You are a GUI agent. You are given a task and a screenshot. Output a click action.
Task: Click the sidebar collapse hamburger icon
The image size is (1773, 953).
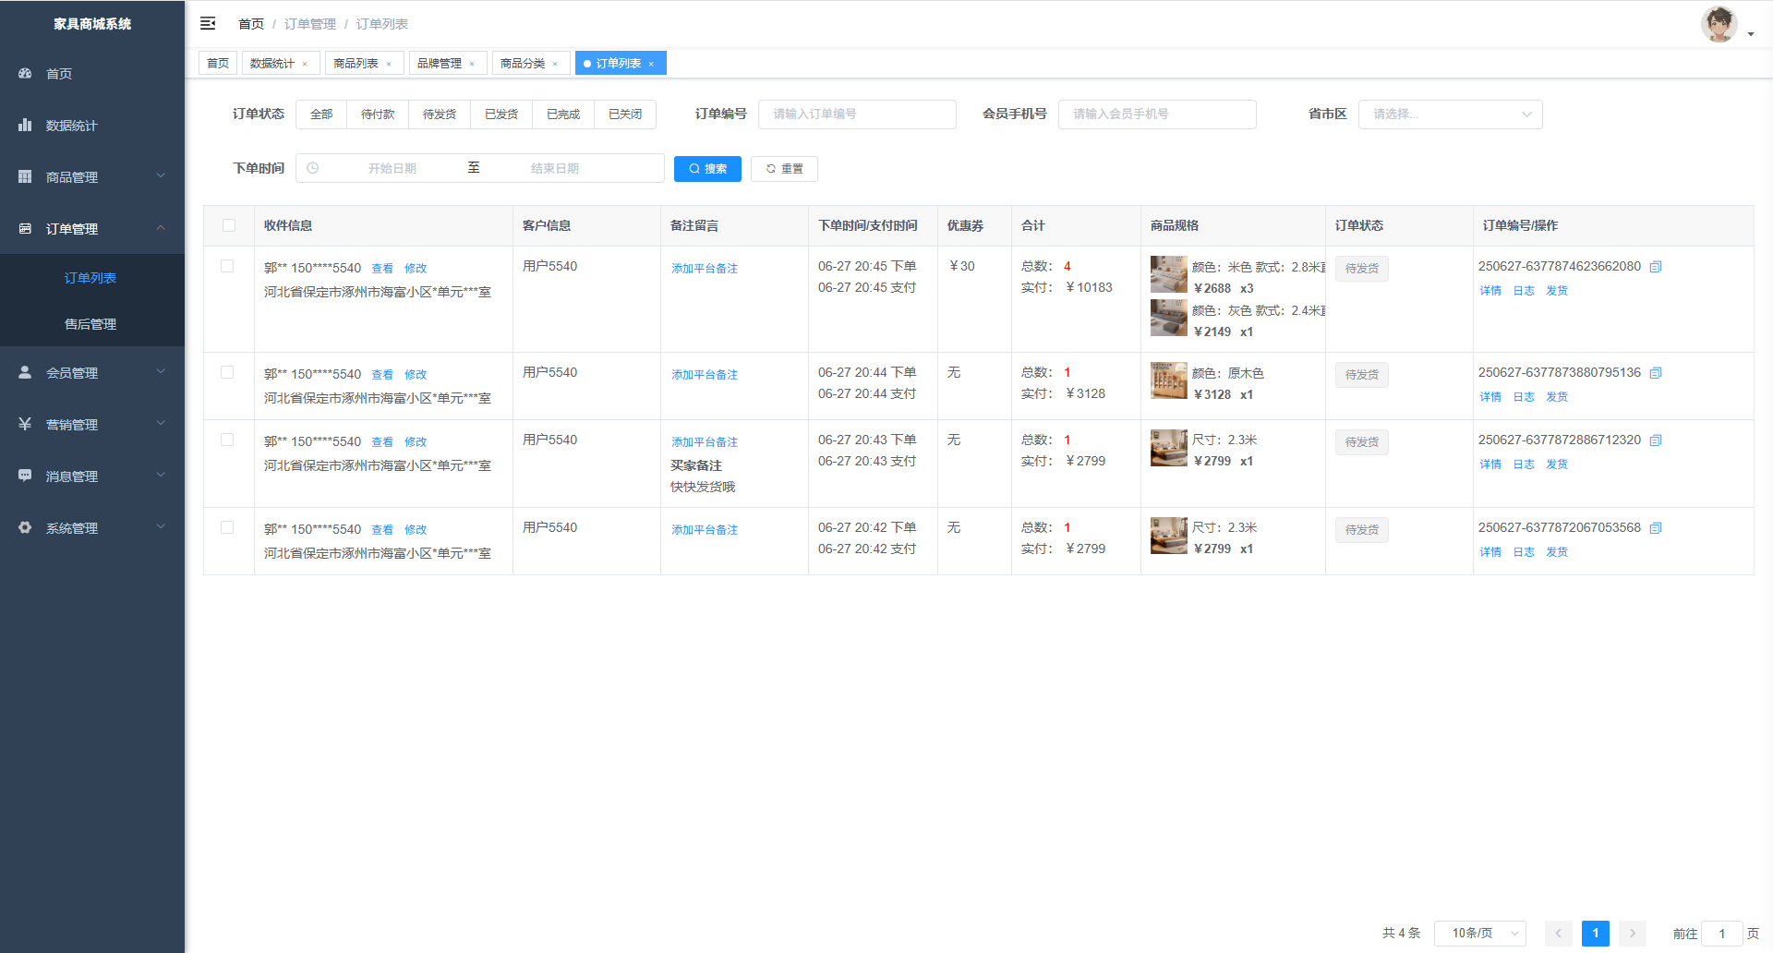click(208, 24)
